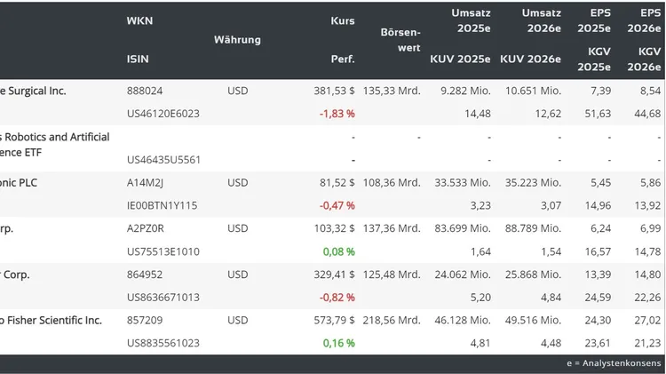Select ISIN US46120E6023
This screenshot has height=374, width=666.
[163, 114]
